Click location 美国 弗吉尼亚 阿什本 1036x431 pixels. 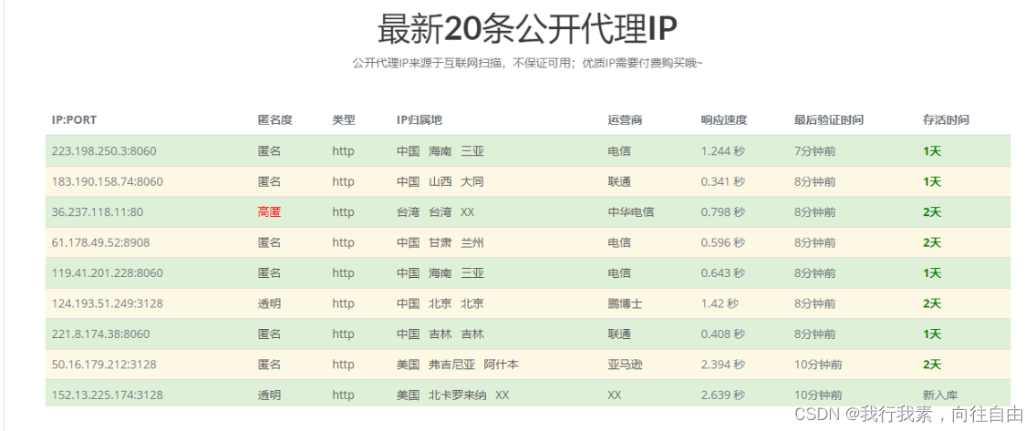457,364
